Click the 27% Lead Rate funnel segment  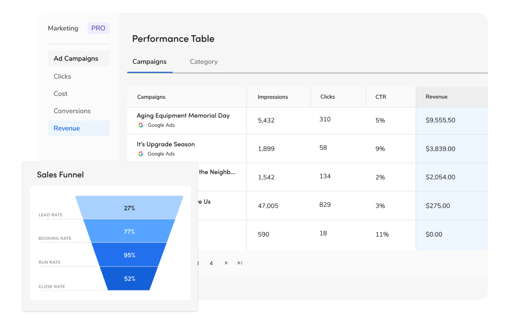click(x=130, y=208)
